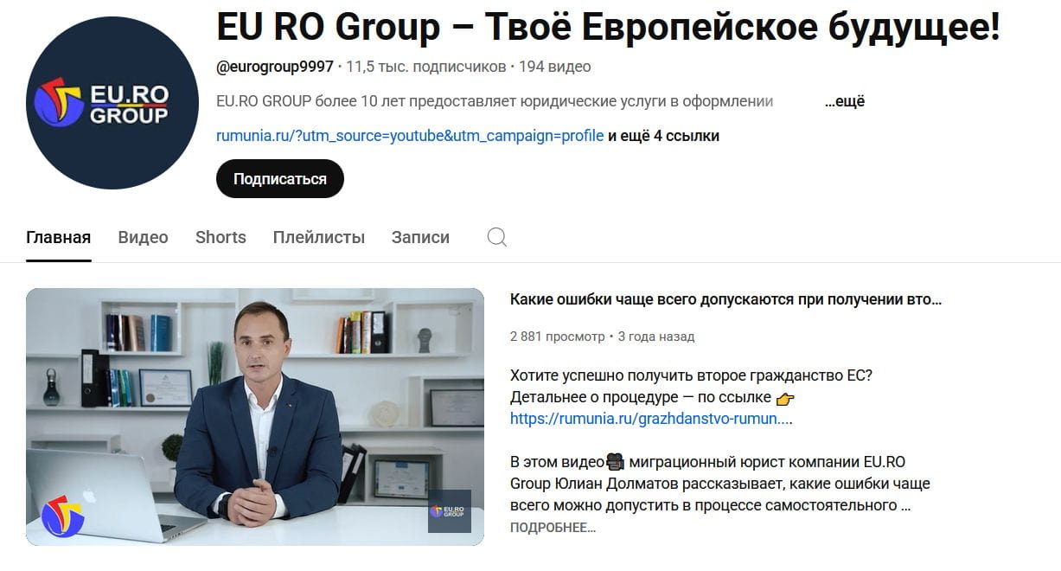Click the EU.RO Group watermark in video corner
The height and width of the screenshot is (571, 1061).
[x=450, y=511]
